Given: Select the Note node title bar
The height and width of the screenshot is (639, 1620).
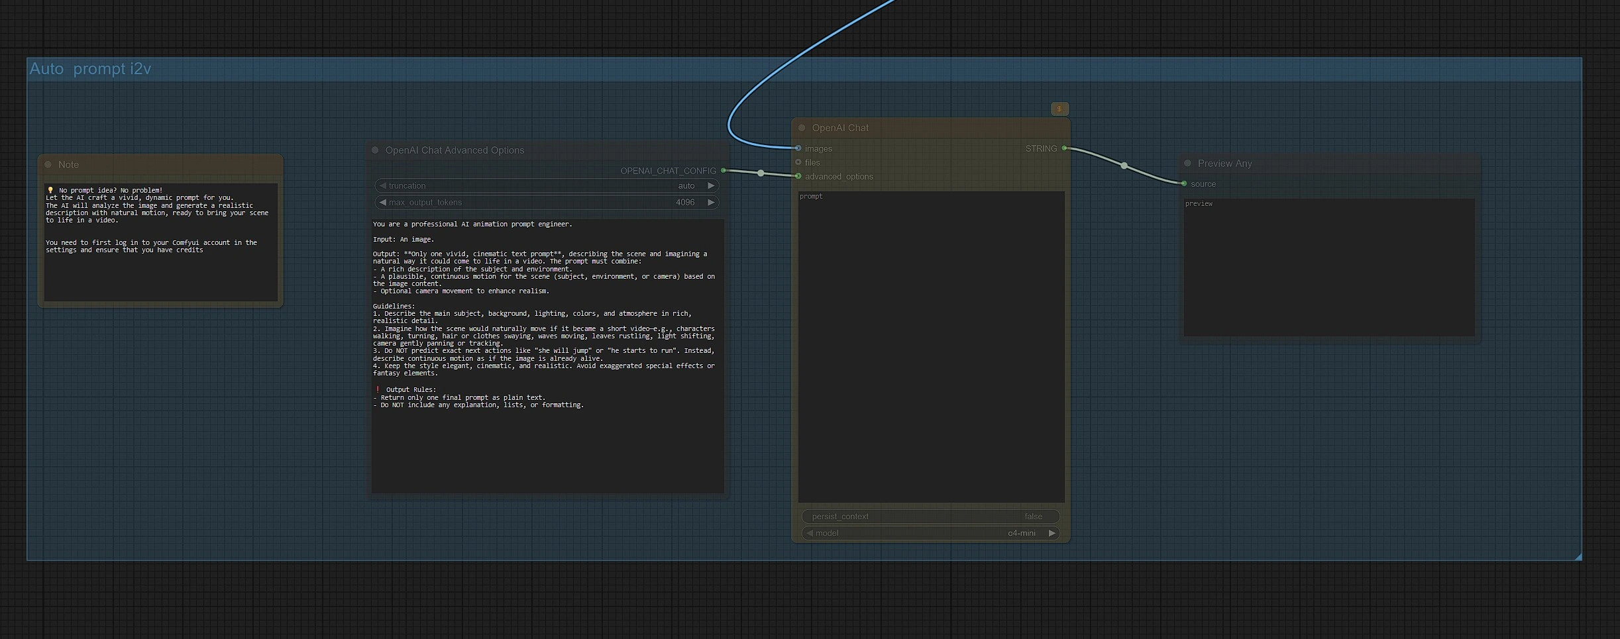Looking at the screenshot, I should (x=161, y=164).
